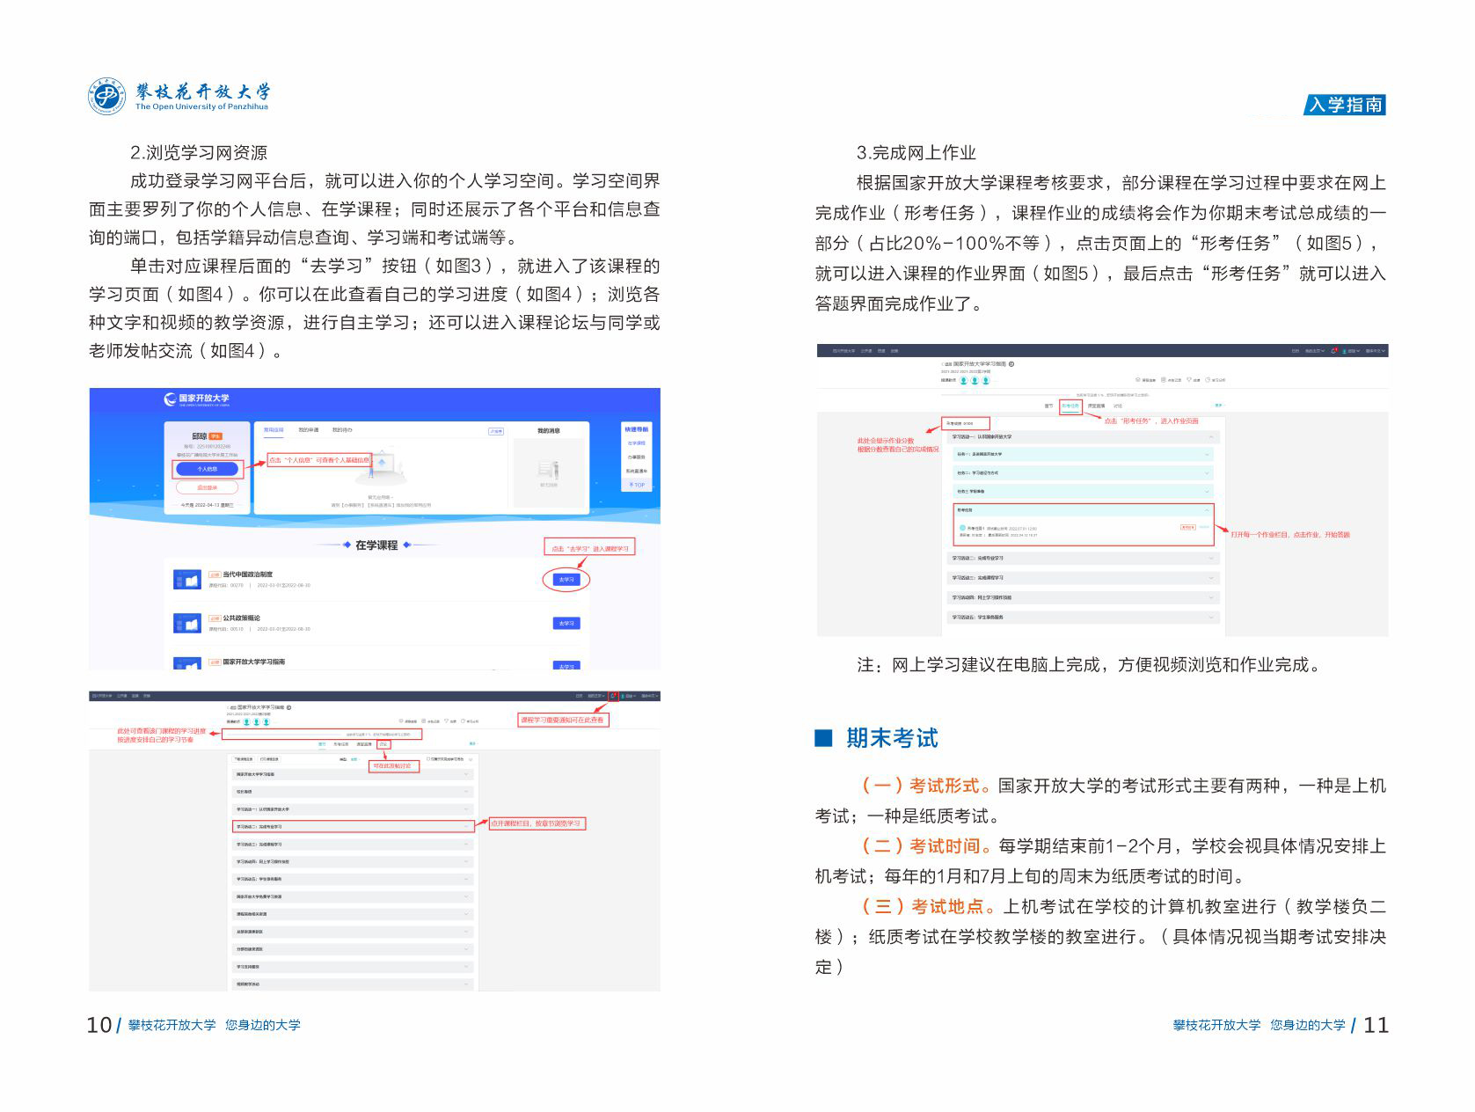Click the Open University of Panzhihua logo
The image size is (1475, 1112).
(x=179, y=96)
